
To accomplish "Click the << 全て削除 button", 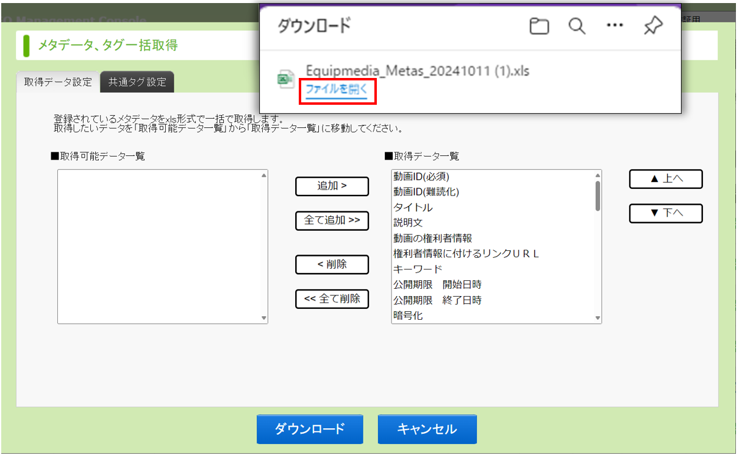I will pyautogui.click(x=332, y=299).
